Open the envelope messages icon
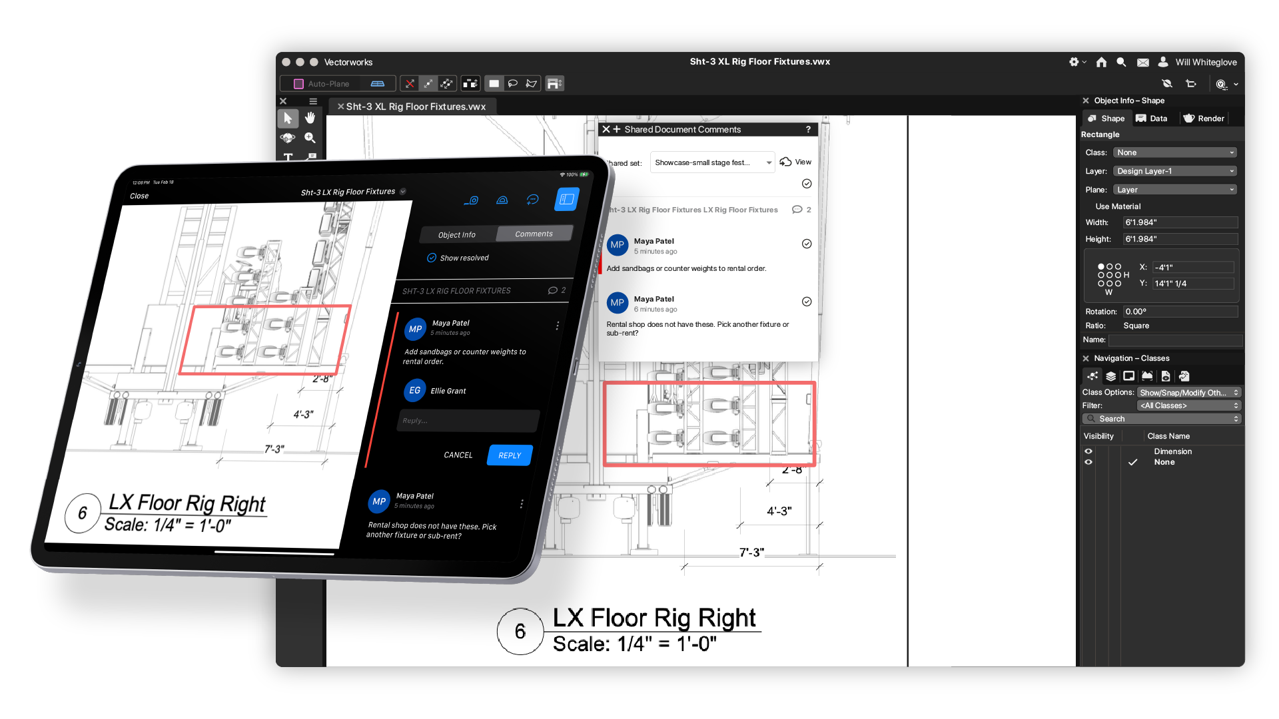The height and width of the screenshot is (719, 1279). (x=1143, y=62)
